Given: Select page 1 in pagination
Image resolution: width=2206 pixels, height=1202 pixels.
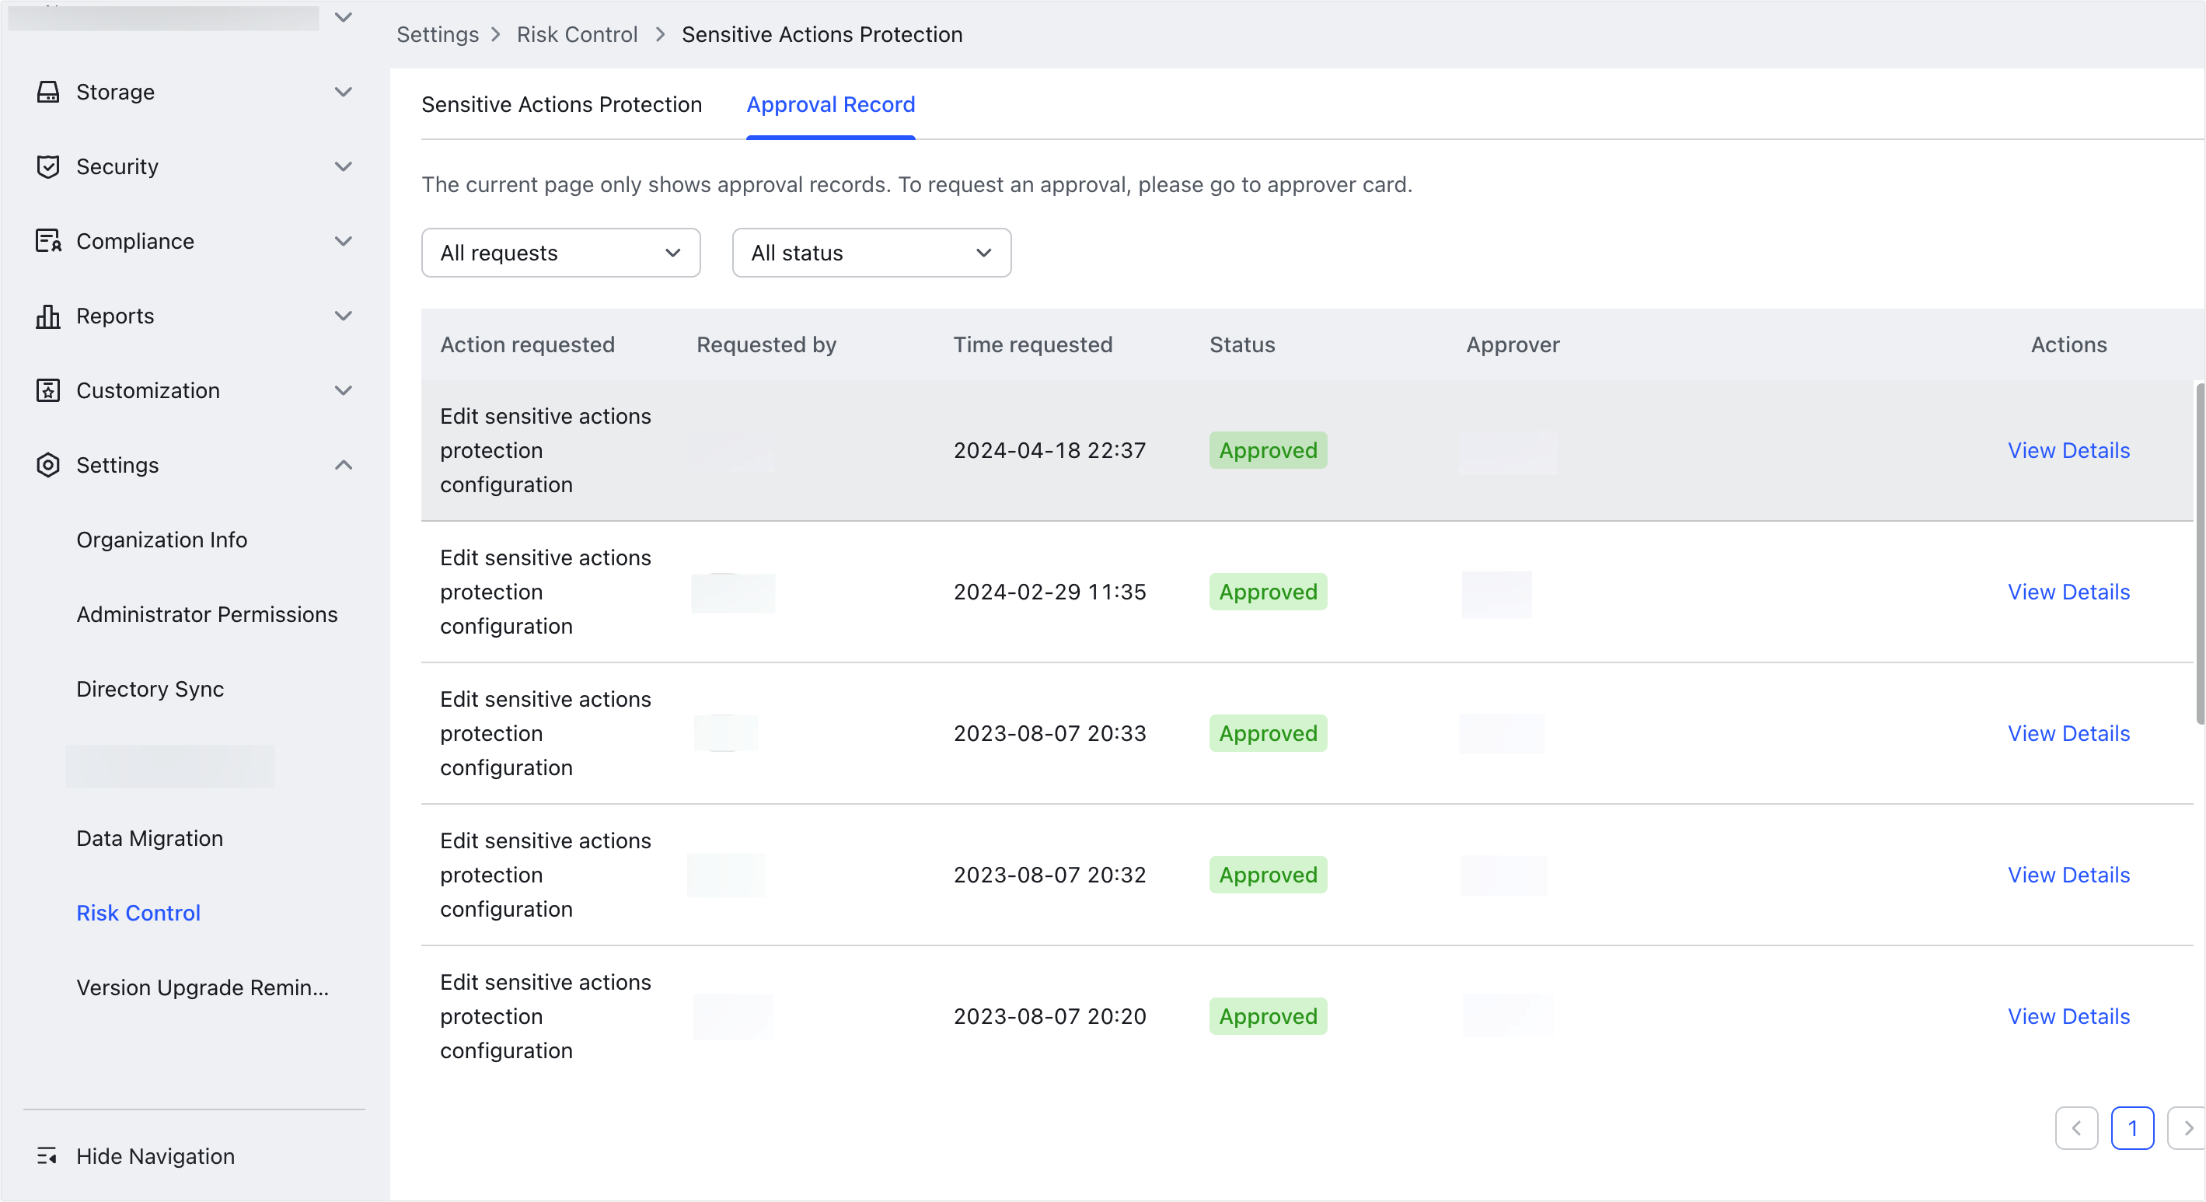Looking at the screenshot, I should [2133, 1128].
